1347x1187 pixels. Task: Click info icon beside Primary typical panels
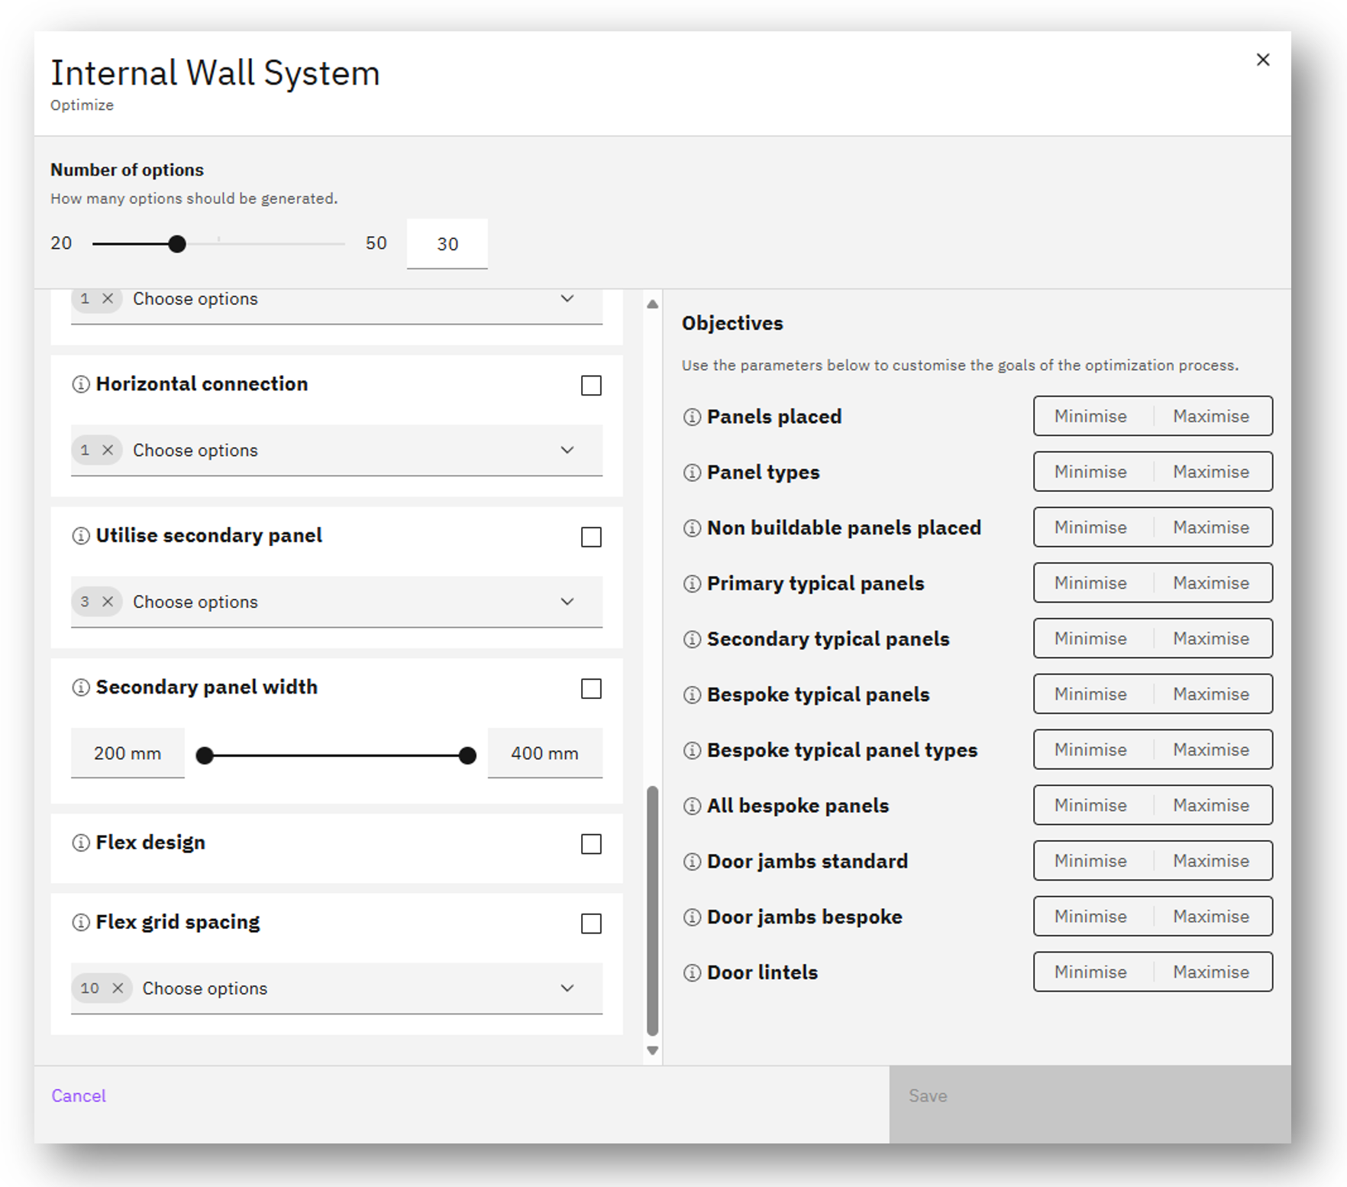pyautogui.click(x=692, y=584)
